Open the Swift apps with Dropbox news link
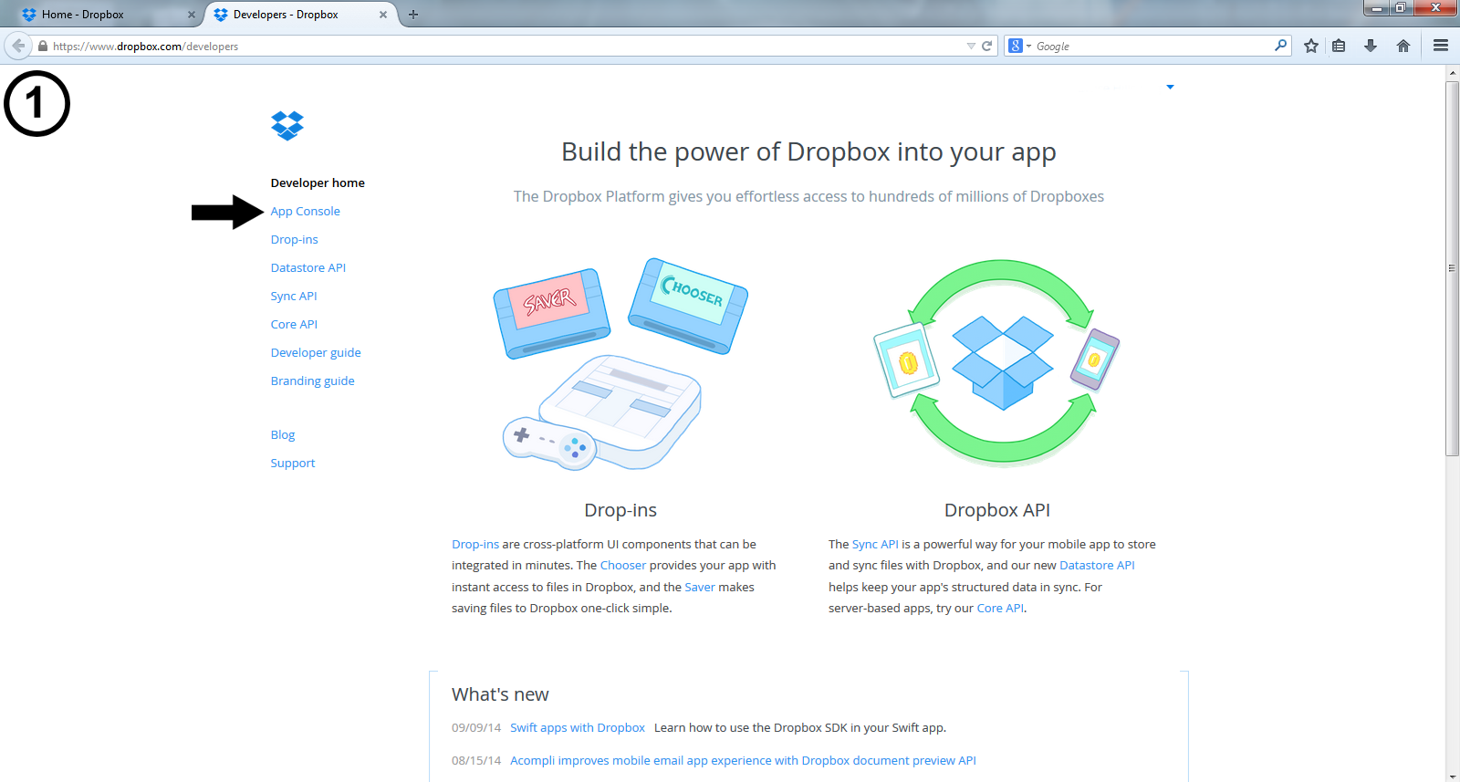This screenshot has height=782, width=1460. [x=578, y=727]
